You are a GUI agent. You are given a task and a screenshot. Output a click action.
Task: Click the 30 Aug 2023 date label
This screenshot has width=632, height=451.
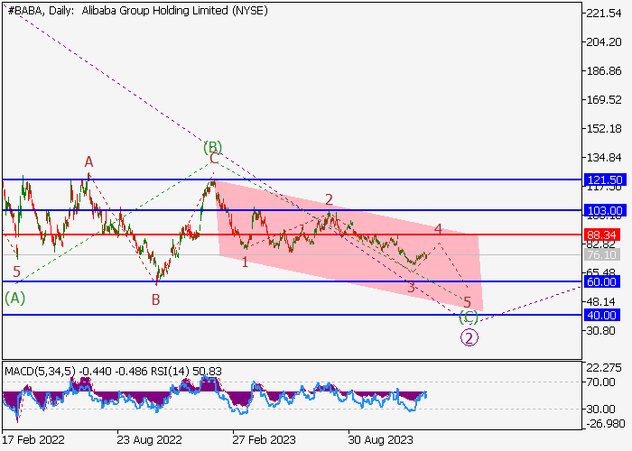pyautogui.click(x=381, y=439)
